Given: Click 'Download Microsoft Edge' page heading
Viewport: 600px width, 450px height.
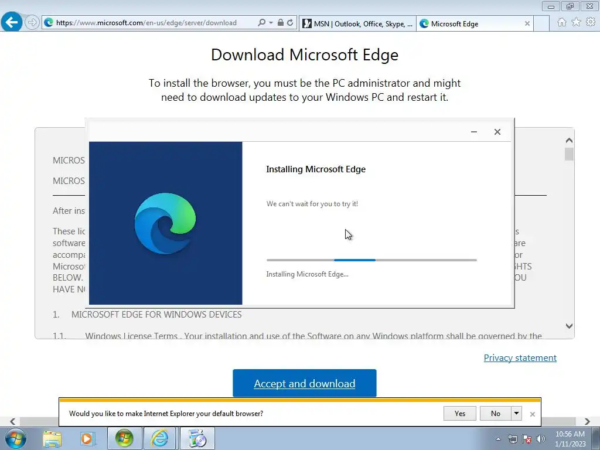Looking at the screenshot, I should (305, 54).
